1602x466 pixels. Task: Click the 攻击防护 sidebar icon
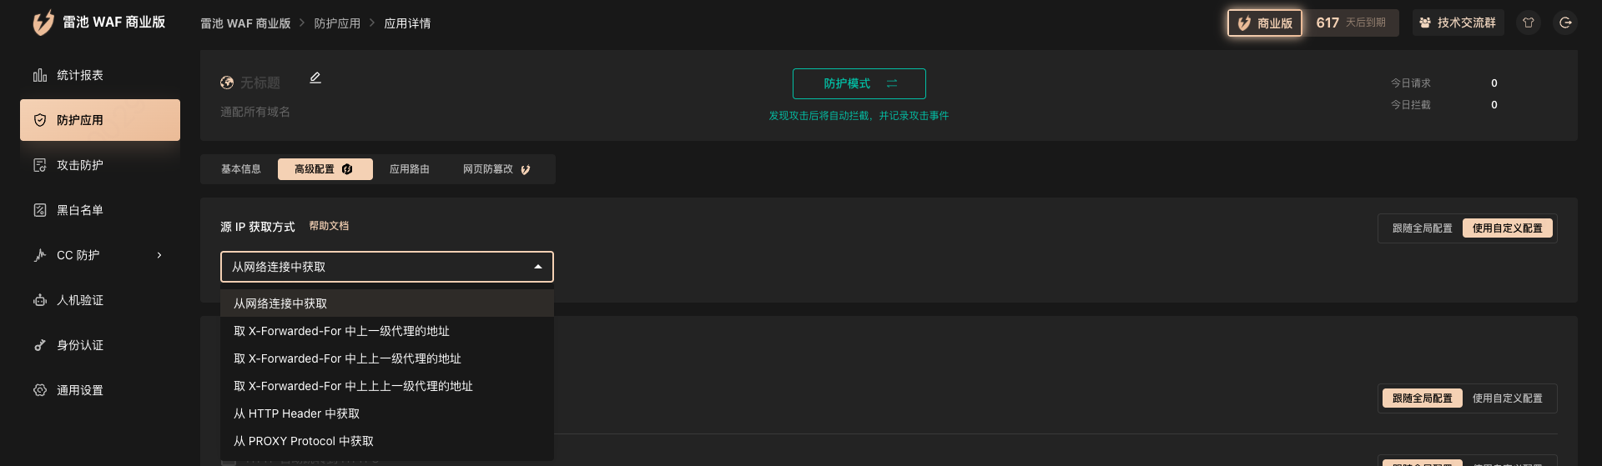pos(40,165)
